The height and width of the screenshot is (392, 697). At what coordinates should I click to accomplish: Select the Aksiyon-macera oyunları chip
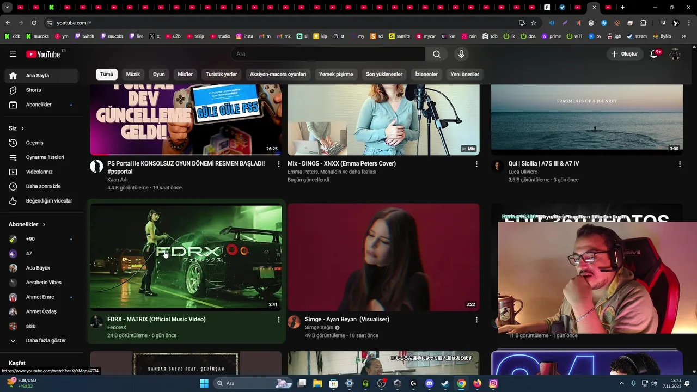pos(278,74)
